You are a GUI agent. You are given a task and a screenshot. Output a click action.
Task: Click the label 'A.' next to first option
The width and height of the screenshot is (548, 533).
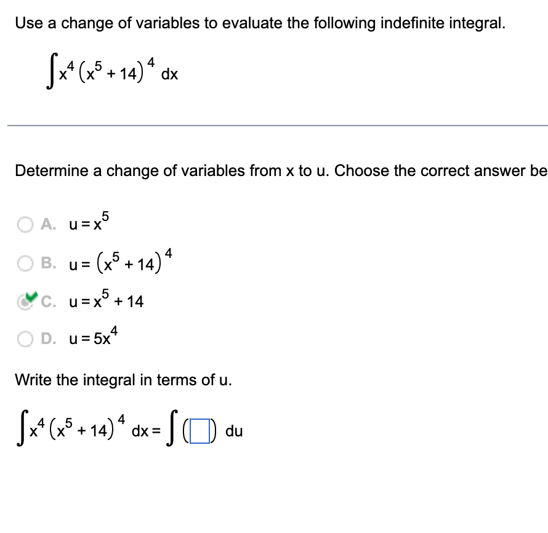coord(49,225)
